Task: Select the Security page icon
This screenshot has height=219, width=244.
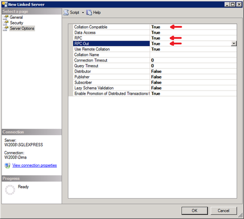Action: tap(6, 23)
